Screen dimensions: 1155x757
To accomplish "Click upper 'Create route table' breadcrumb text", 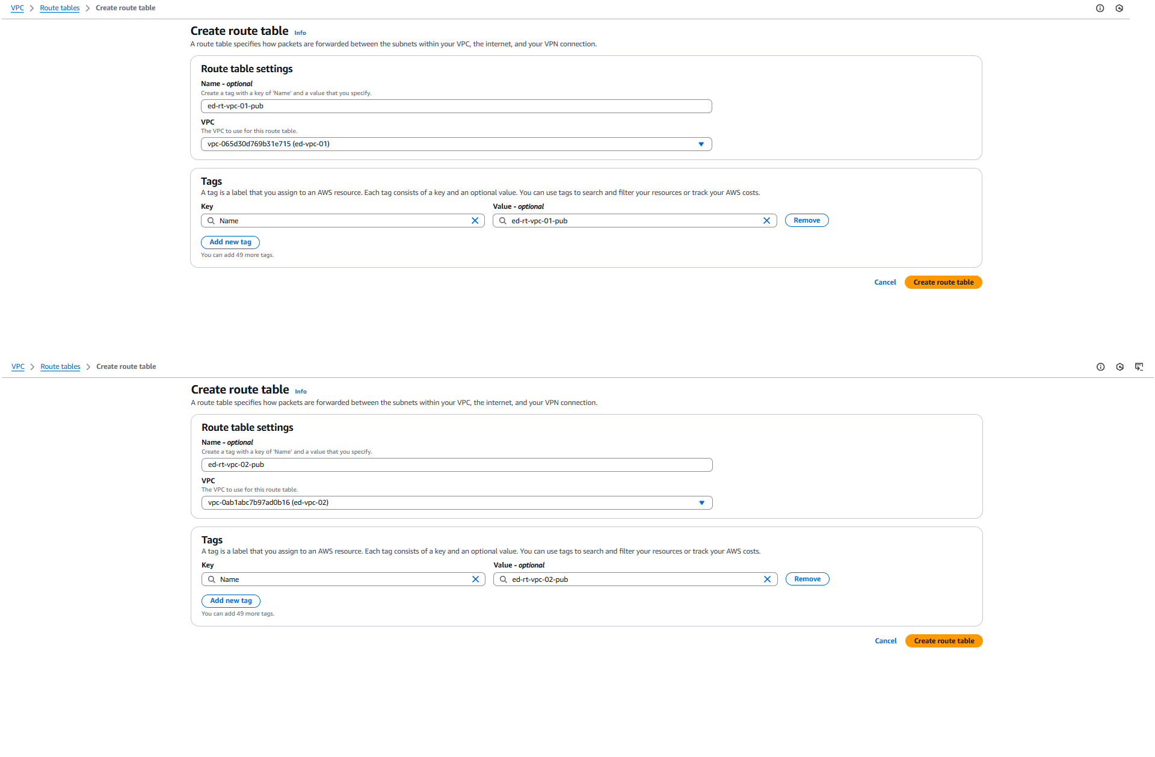I will pos(125,8).
